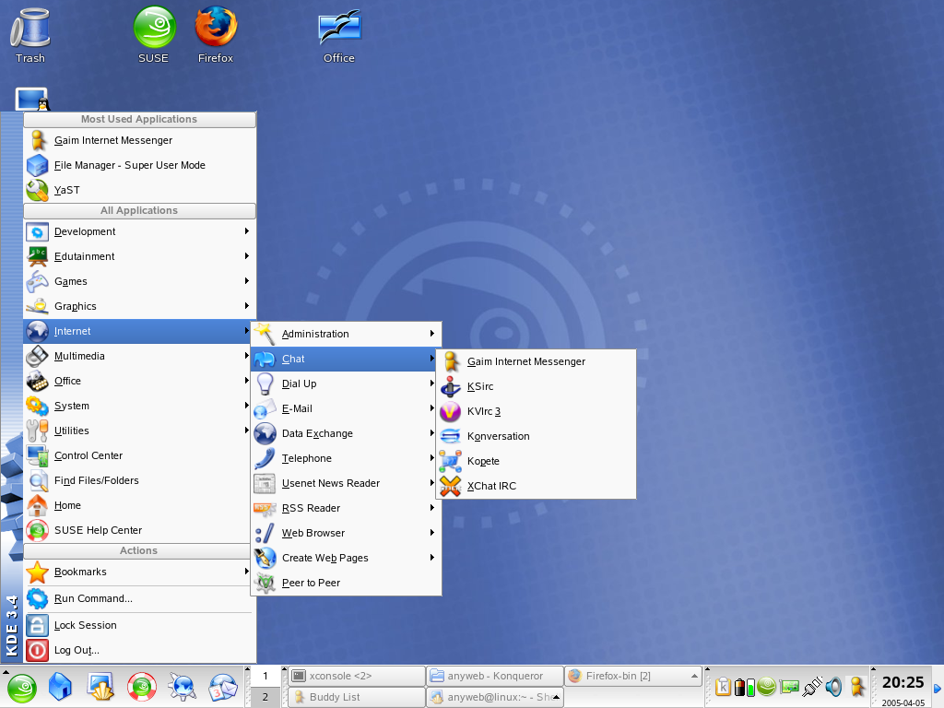The width and height of the screenshot is (944, 708).
Task: Open the green SUSE updater tray icon
Action: pos(766,686)
